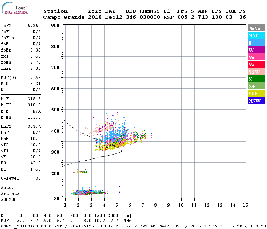Click the CGK21_2018346030000.RSF file name

pyautogui.click(x=32, y=226)
